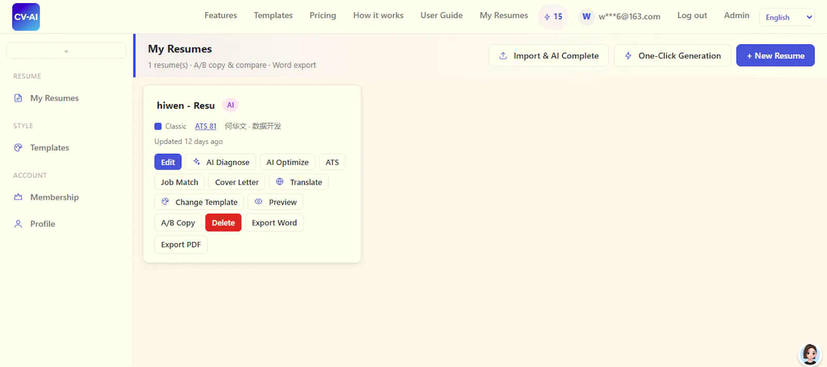This screenshot has height=367, width=827.
Task: Open the English language dropdown
Action: [x=787, y=17]
